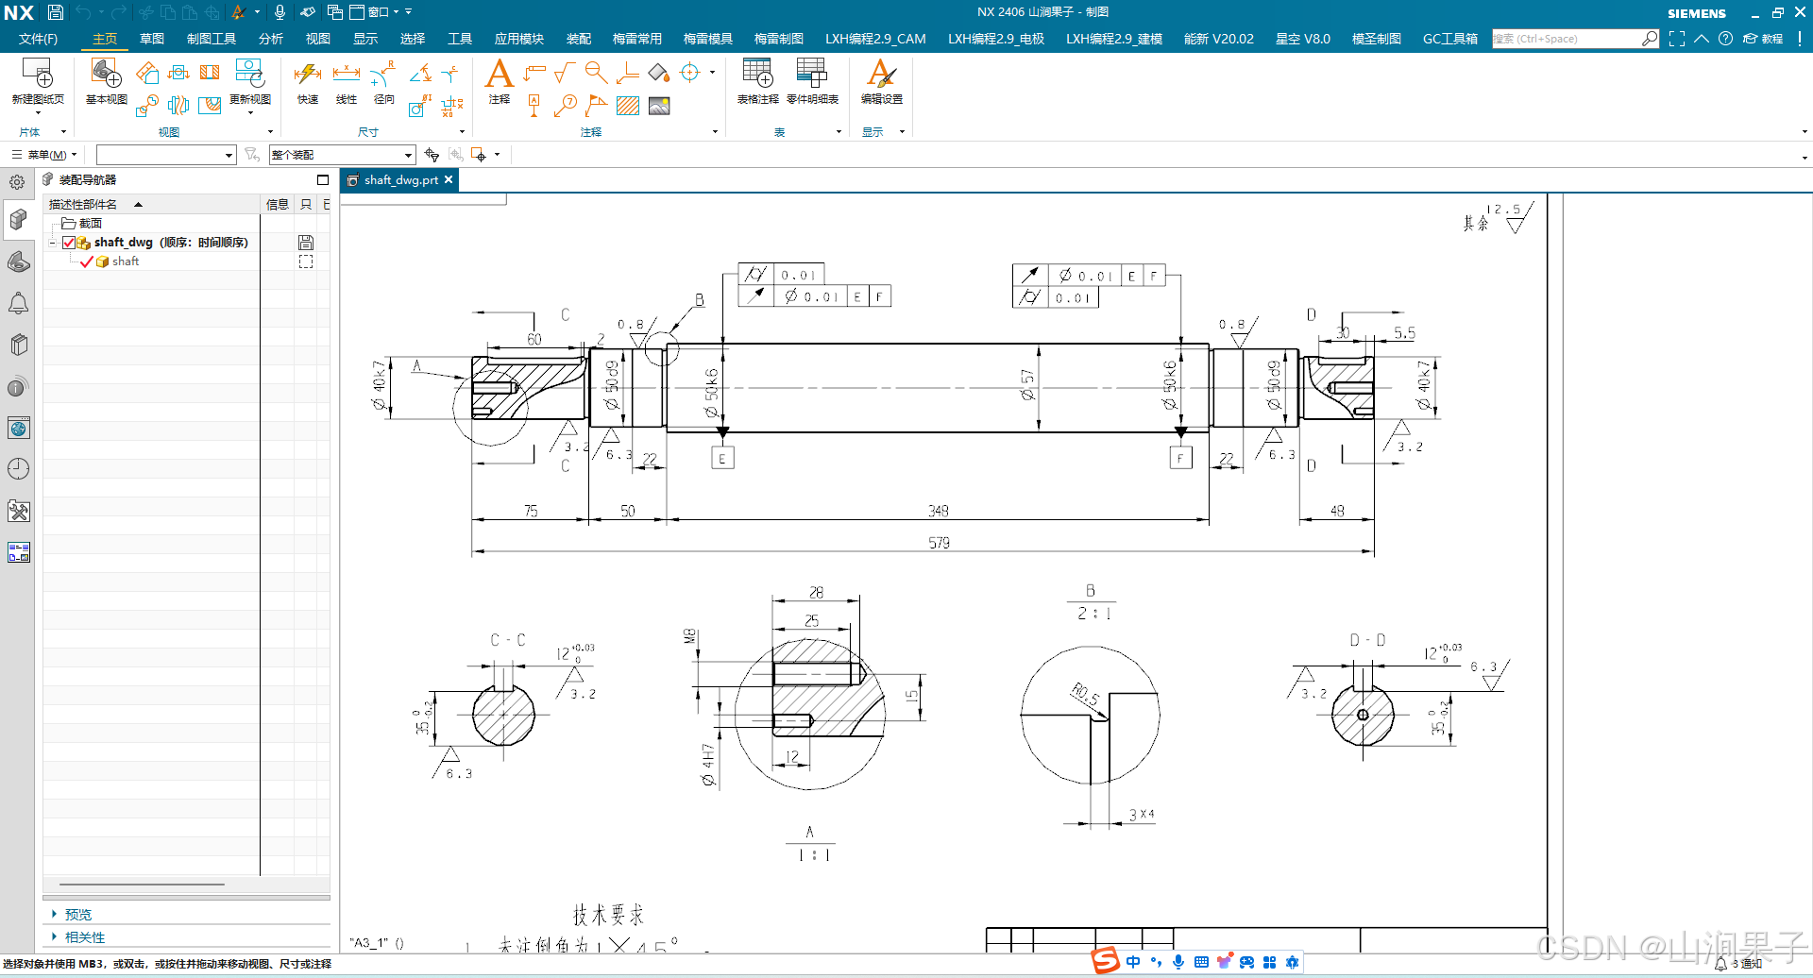This screenshot has height=978, width=1813.
Task: Switch to the 草图 ribbon tab
Action: click(152, 39)
